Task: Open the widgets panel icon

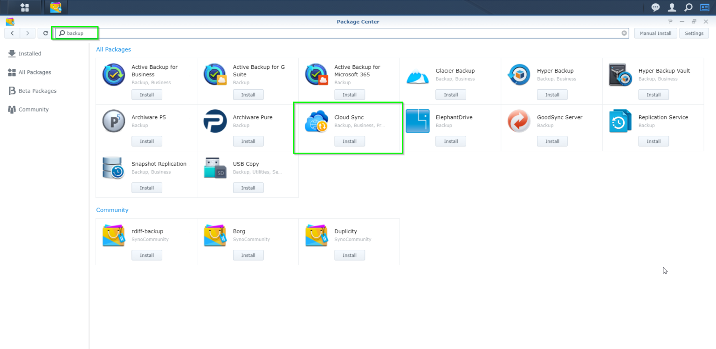Action: [x=704, y=7]
